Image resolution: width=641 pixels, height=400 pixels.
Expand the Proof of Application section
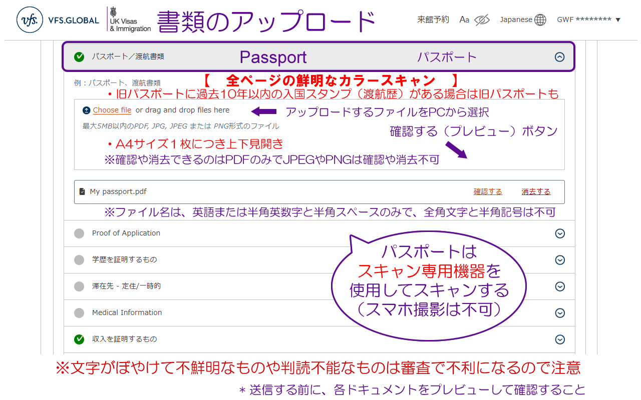(x=560, y=233)
